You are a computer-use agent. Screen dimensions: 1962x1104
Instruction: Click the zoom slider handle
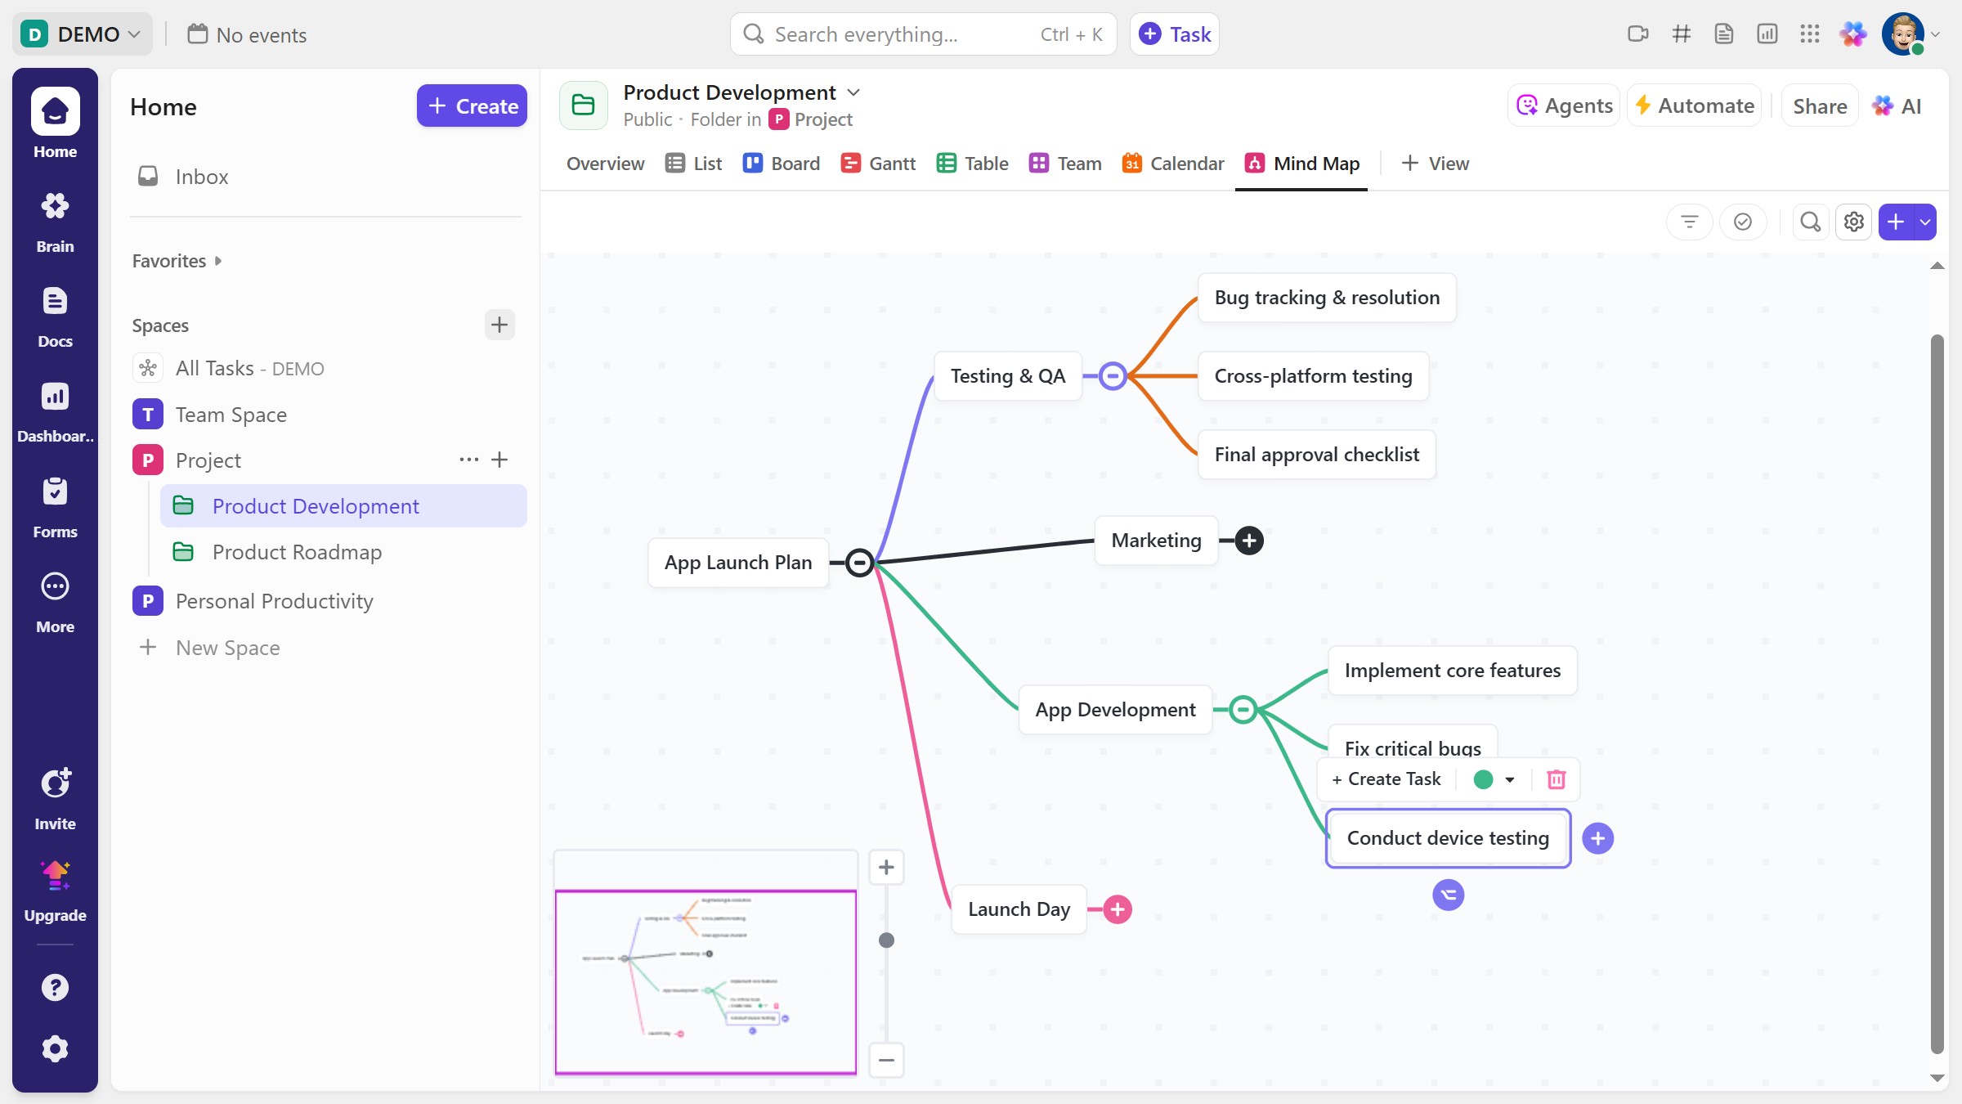886,940
